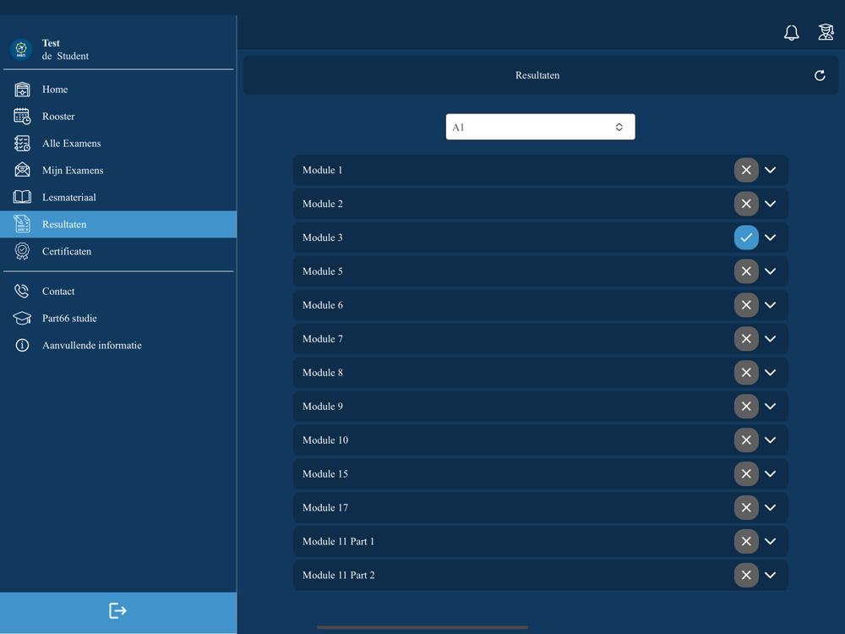The width and height of the screenshot is (845, 634).
Task: Open Alle Examens menu item
Action: point(118,144)
